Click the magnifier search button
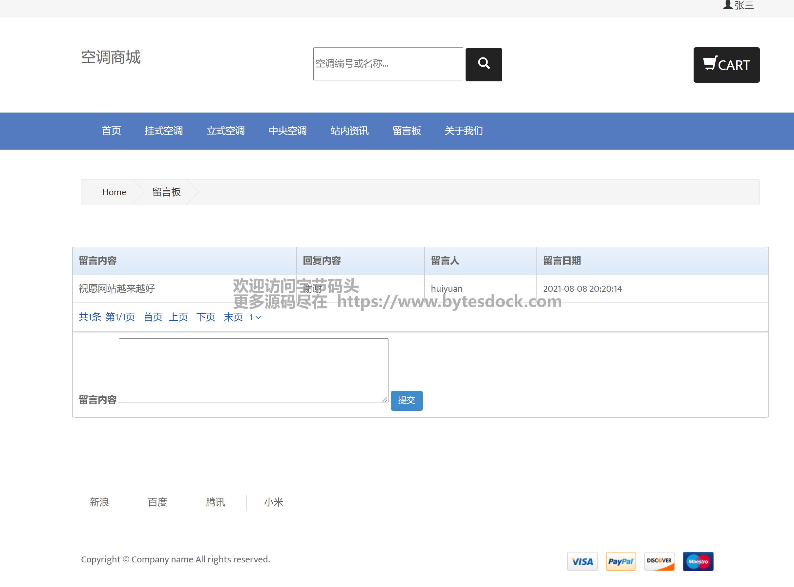The image size is (794, 587). point(484,64)
